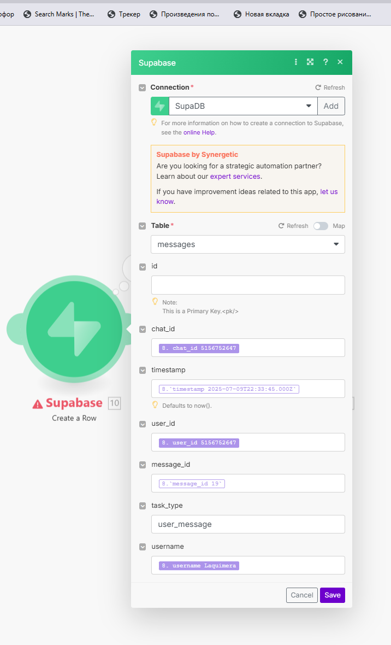Click the green Supabase connection logo
Image resolution: width=391 pixels, height=645 pixels.
coord(160,106)
